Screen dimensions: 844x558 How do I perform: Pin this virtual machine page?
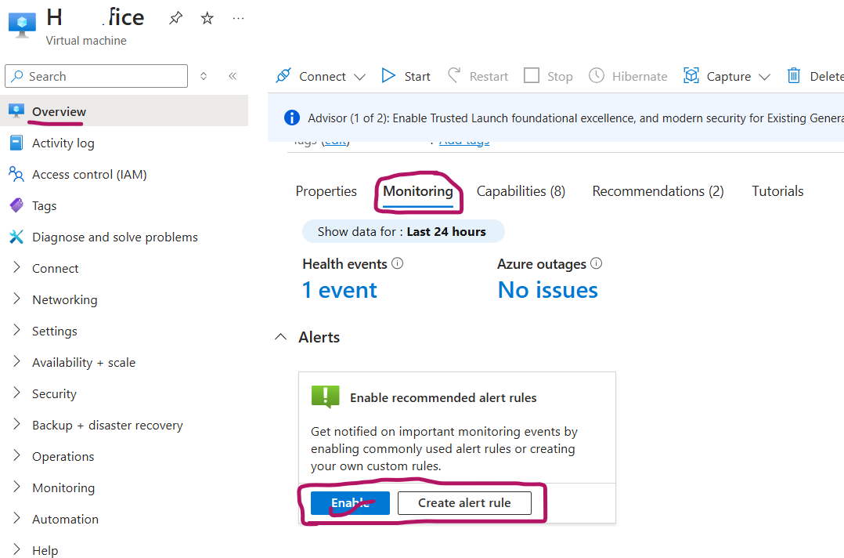(x=176, y=16)
